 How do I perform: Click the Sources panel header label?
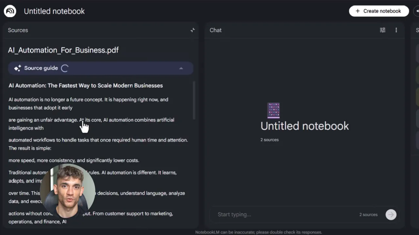[18, 30]
